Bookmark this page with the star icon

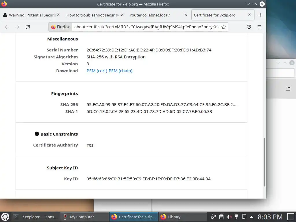tap(224, 27)
